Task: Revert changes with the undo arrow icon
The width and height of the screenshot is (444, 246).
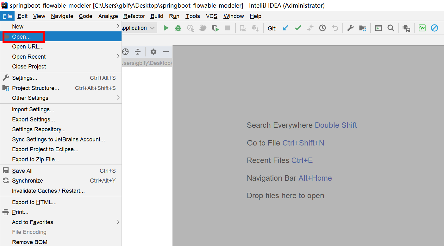Action: 335,28
